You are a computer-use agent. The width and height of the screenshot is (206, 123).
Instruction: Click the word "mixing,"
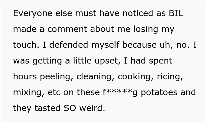[x=29, y=93]
